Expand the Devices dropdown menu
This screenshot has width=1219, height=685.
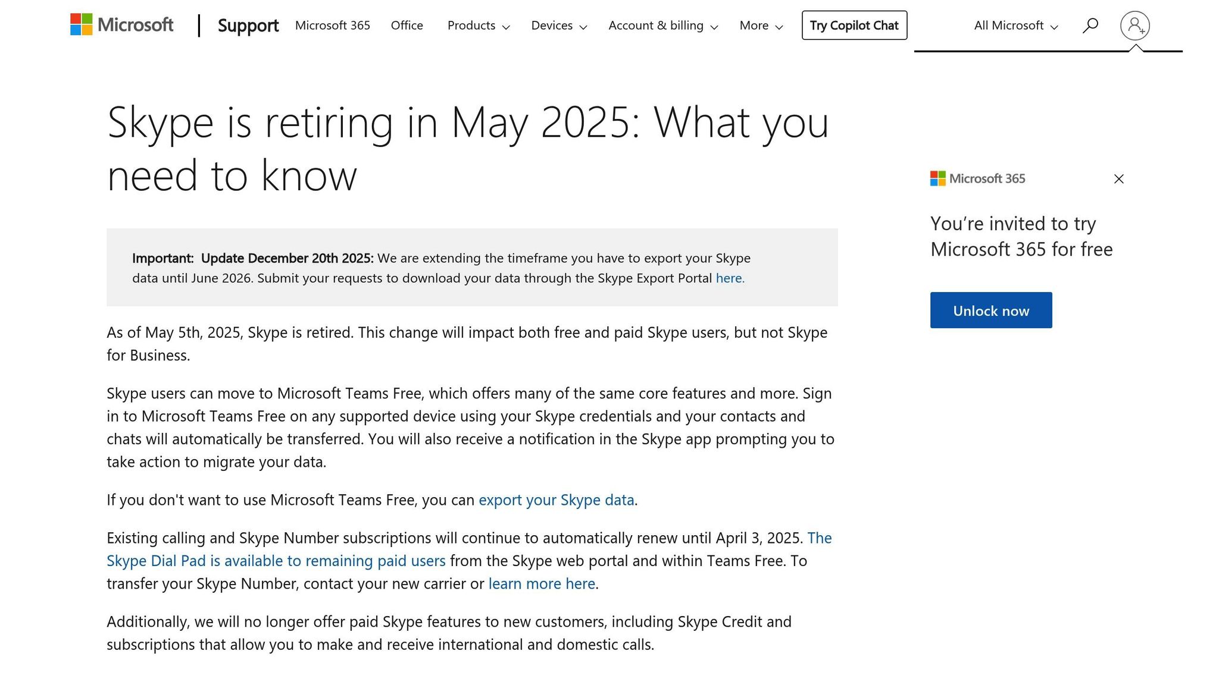558,26
